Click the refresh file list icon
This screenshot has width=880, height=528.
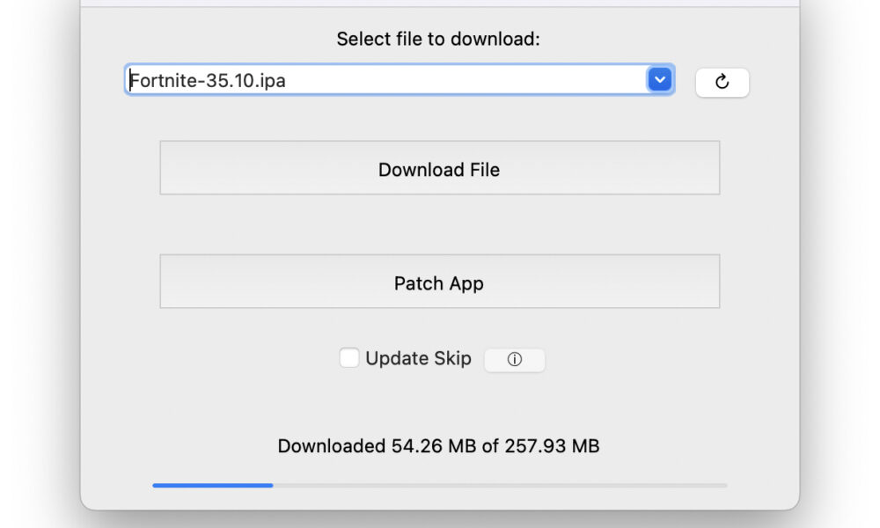coord(722,82)
